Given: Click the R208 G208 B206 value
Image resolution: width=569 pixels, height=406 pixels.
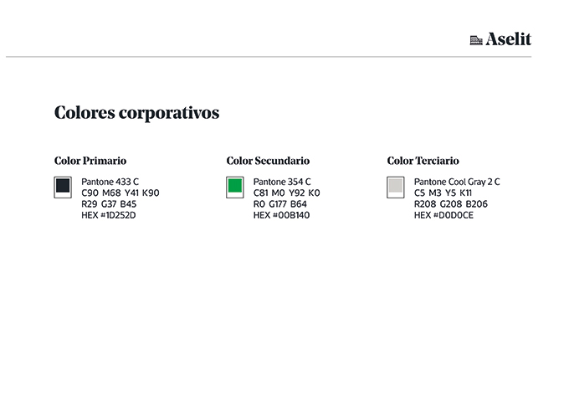Looking at the screenshot, I should click(x=451, y=204).
